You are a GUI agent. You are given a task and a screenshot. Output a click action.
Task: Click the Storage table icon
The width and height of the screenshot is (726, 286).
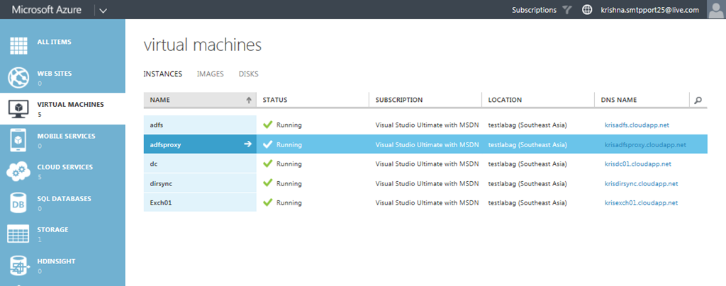[x=18, y=234]
